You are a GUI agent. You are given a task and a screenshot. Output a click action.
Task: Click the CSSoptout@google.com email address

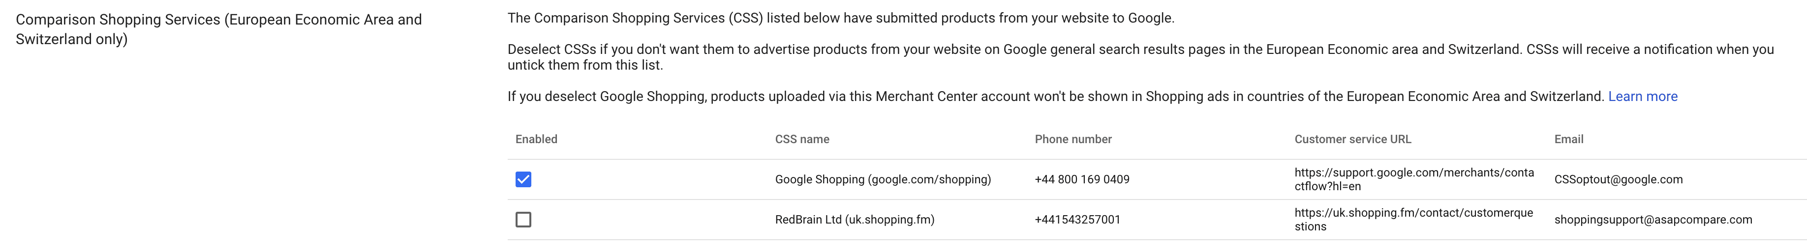tap(1618, 179)
